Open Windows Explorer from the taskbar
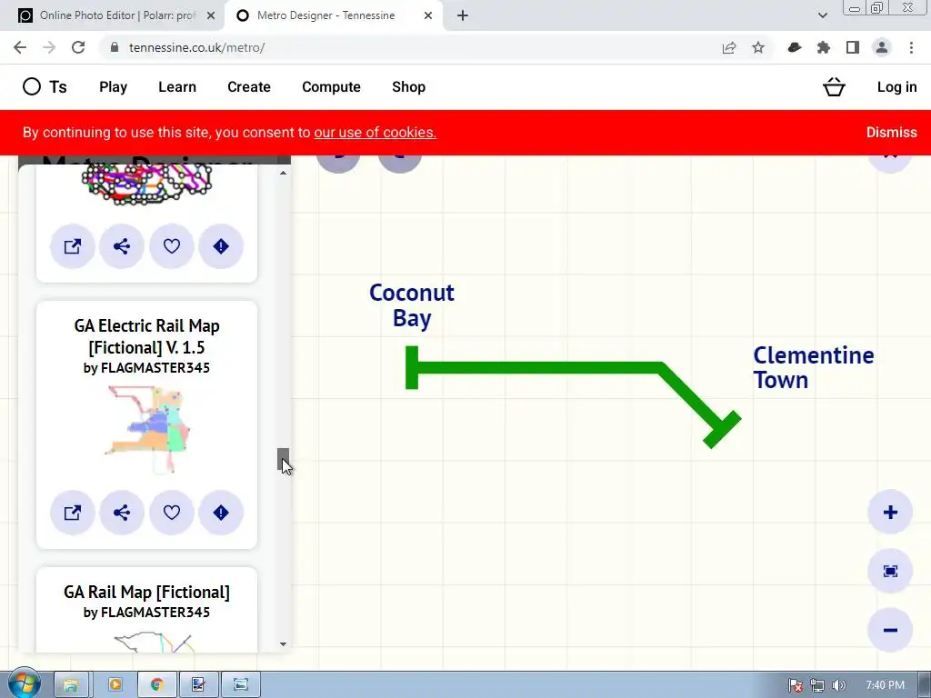 coord(71,684)
